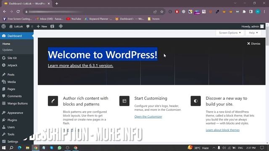269x151 pixels.
Task: Open the Inbox (500) bookmark
Action: [x=50, y=19]
